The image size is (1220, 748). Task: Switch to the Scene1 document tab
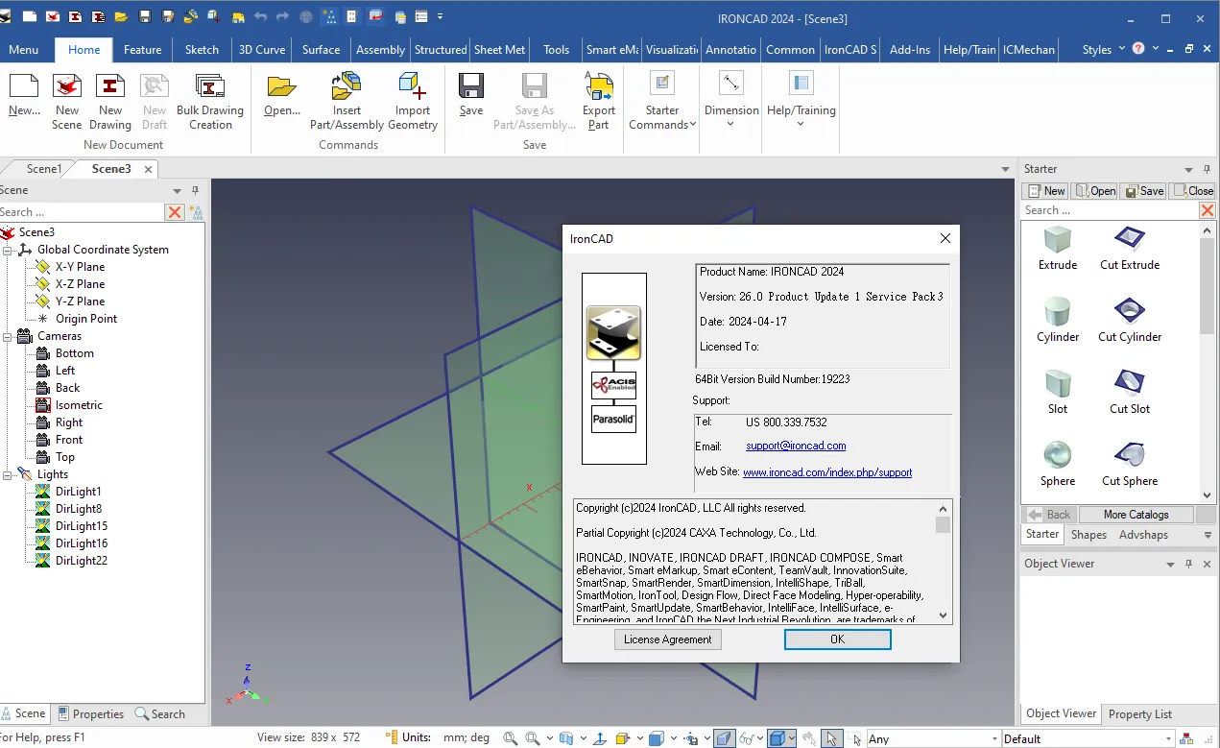(x=44, y=169)
